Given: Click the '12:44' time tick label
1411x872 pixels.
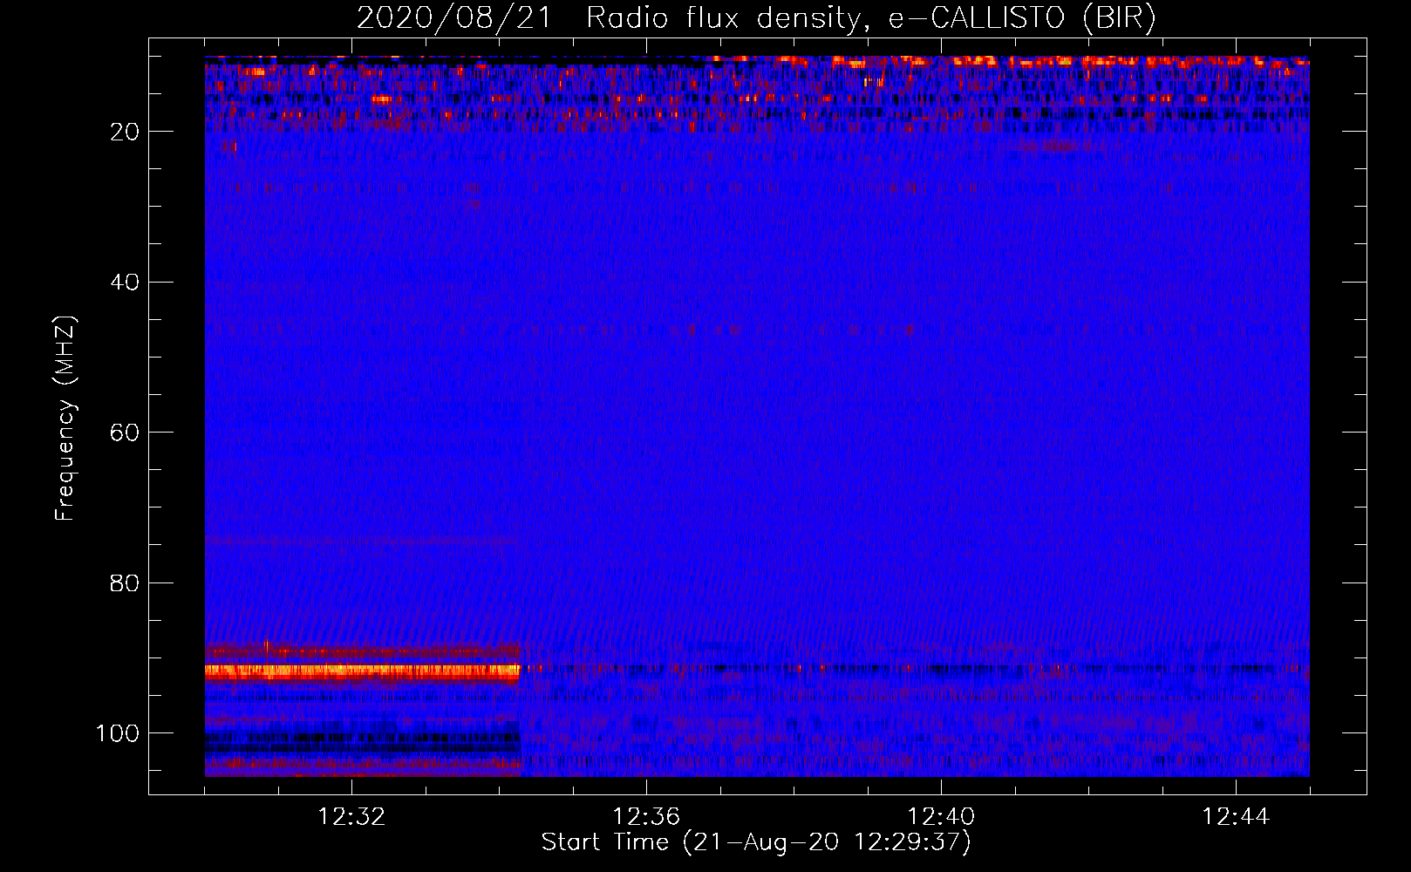Looking at the screenshot, I should [x=1236, y=817].
